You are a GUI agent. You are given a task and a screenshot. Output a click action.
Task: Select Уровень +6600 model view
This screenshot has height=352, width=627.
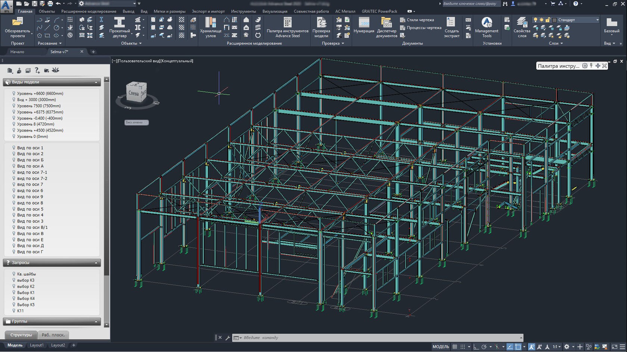point(40,93)
